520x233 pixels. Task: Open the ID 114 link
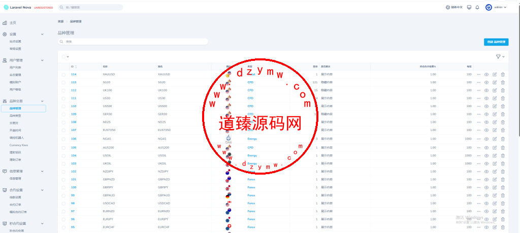click(74, 74)
